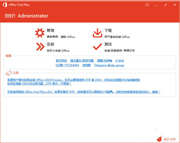The width and height of the screenshot is (180, 143).
Task: Click the 您好! Administrator greeting
Action: [26, 16]
